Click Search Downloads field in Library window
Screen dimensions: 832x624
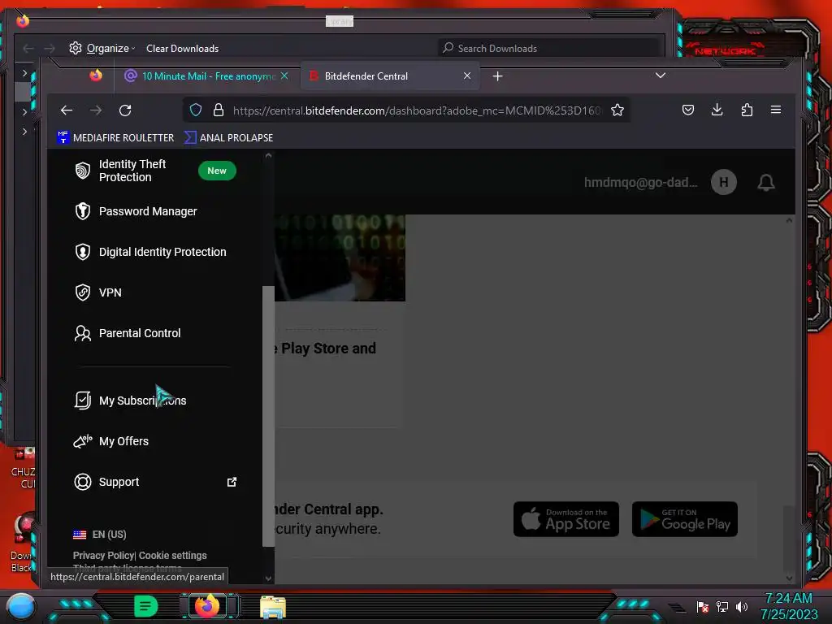[549, 48]
